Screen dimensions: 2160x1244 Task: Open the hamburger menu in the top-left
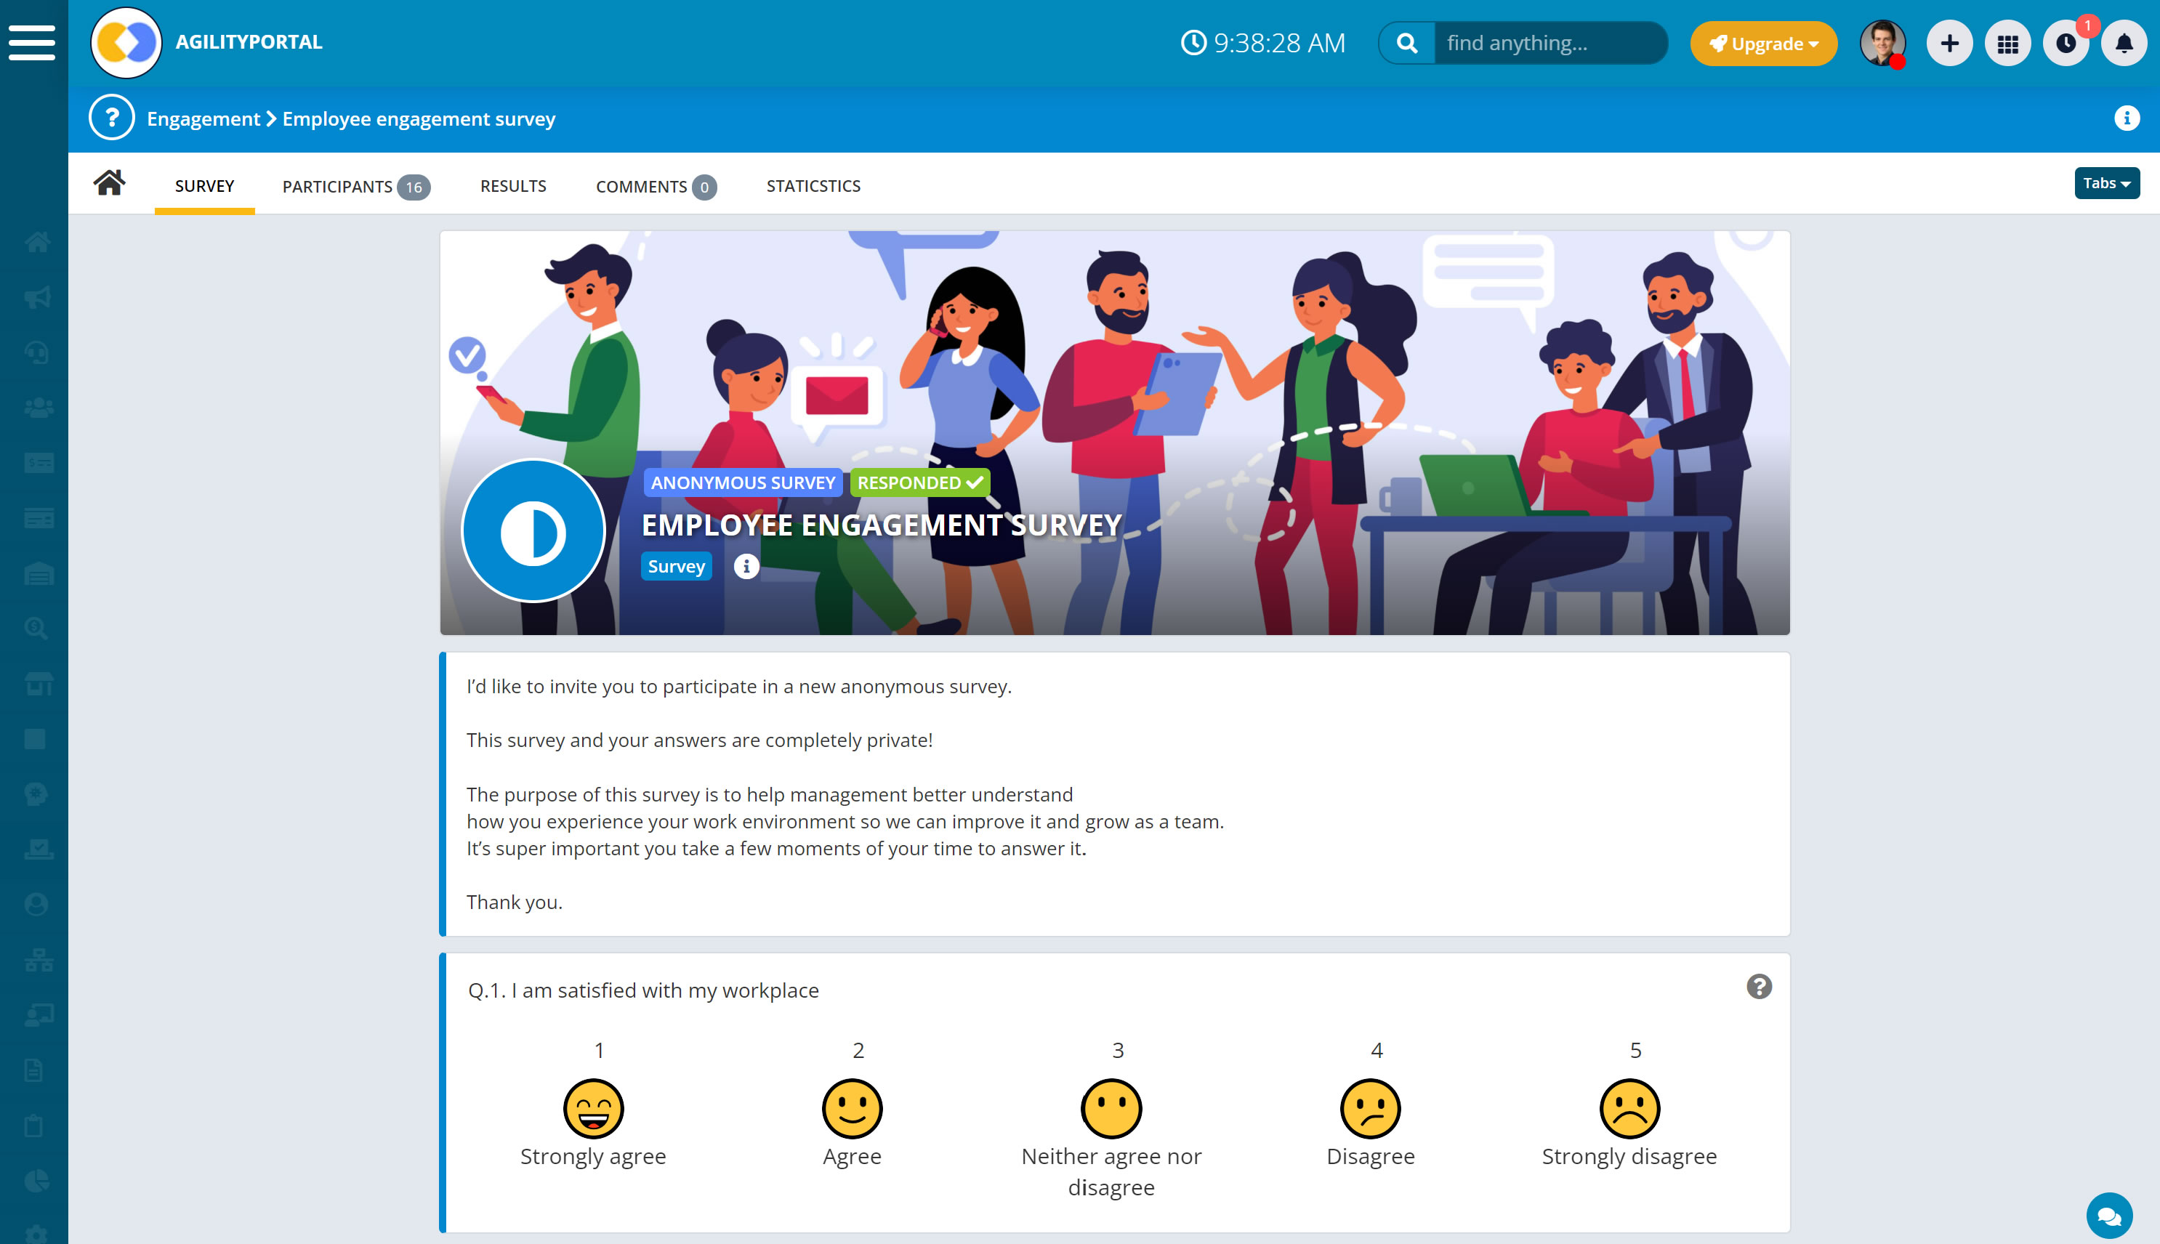[33, 43]
